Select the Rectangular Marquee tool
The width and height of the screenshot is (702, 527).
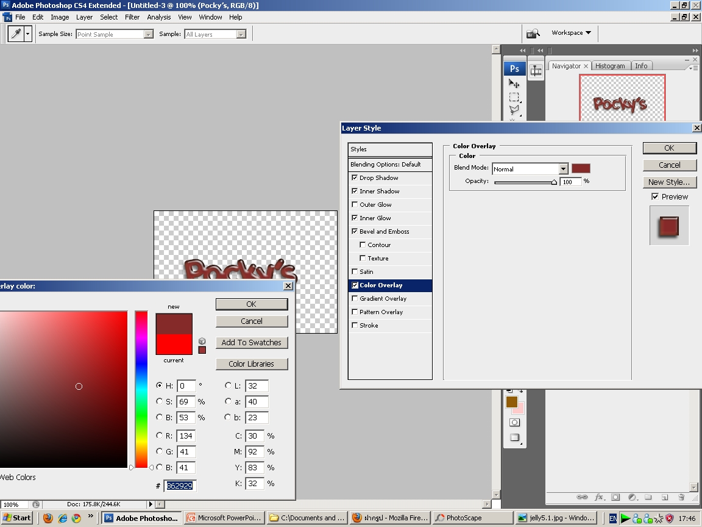click(x=514, y=97)
